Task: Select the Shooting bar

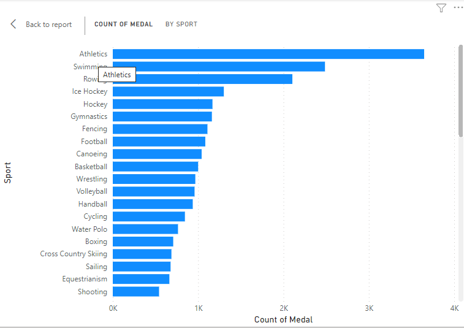Action: [x=135, y=292]
